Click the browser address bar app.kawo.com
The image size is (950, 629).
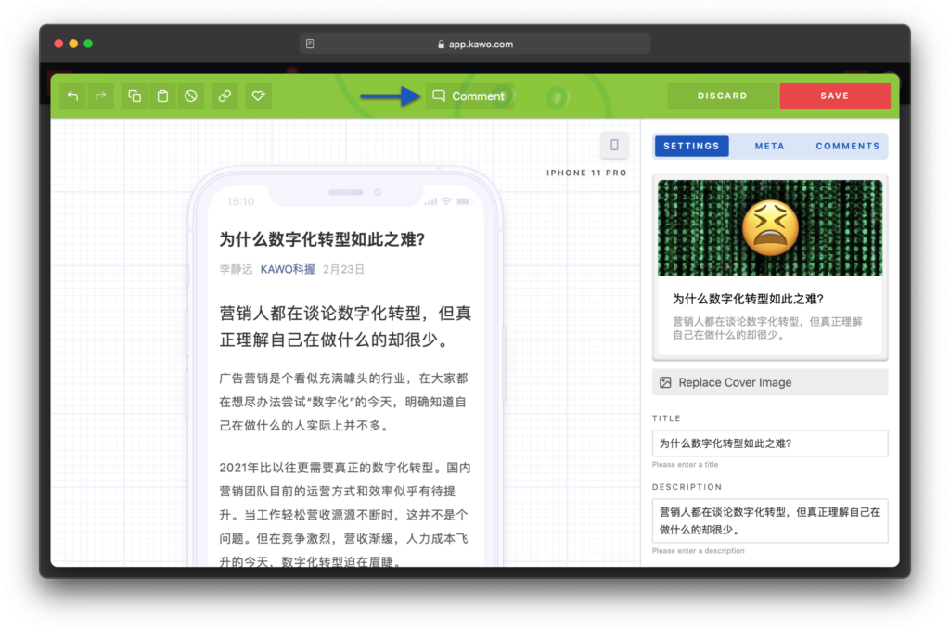tap(474, 44)
